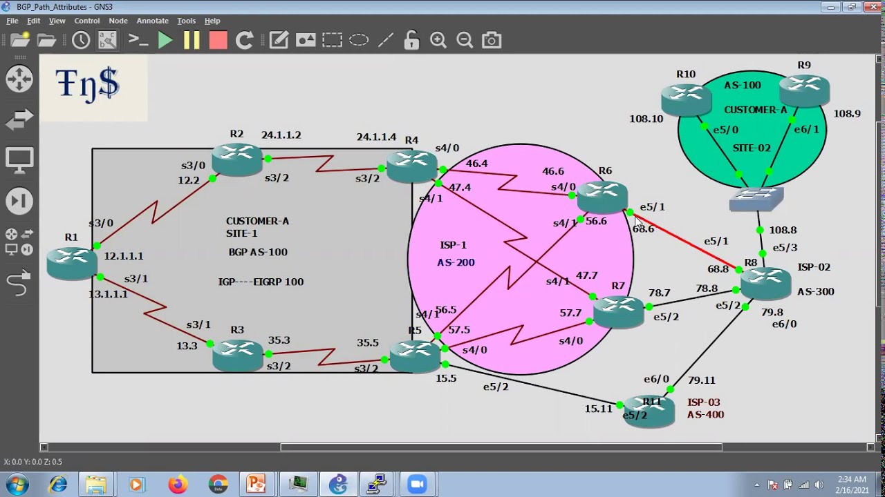Open Chrome from the taskbar
This screenshot has width=885, height=497.
[218, 485]
